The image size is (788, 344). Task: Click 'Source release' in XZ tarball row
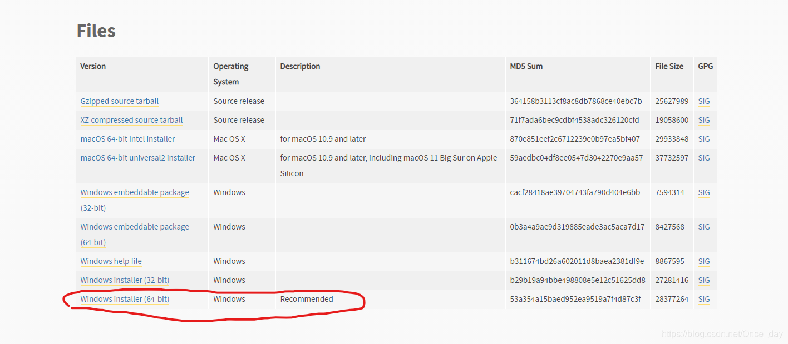(239, 120)
